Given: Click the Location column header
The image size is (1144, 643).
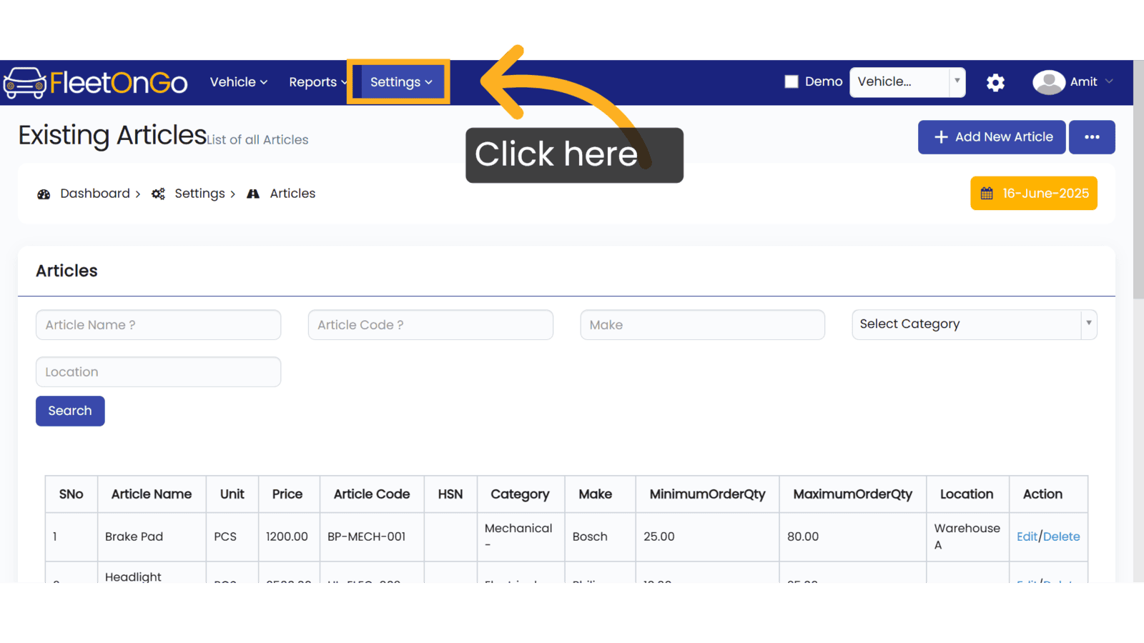Looking at the screenshot, I should [x=967, y=494].
